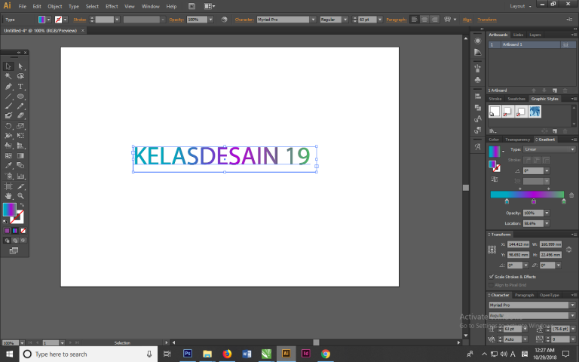Click the blue elephant graphic style thumbnail
Image resolution: width=579 pixels, height=362 pixels.
point(535,112)
